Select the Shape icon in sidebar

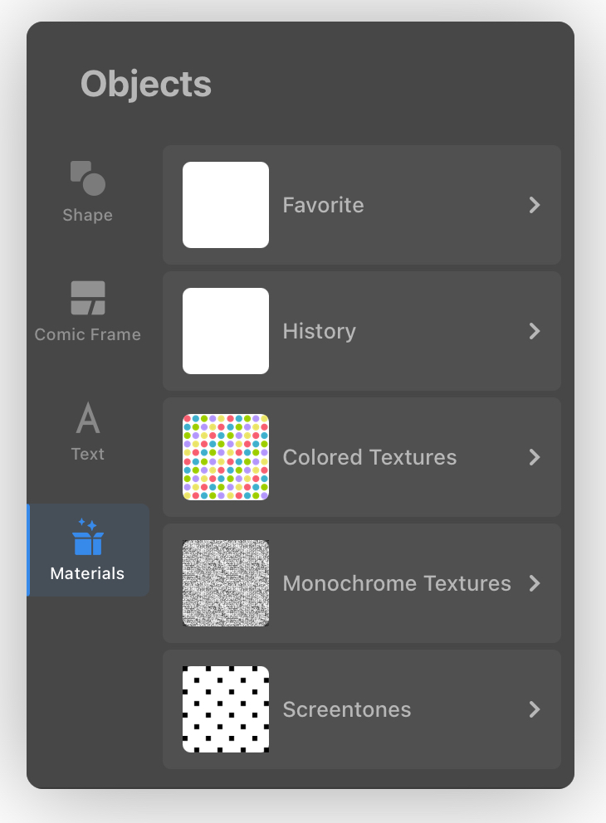tap(88, 178)
